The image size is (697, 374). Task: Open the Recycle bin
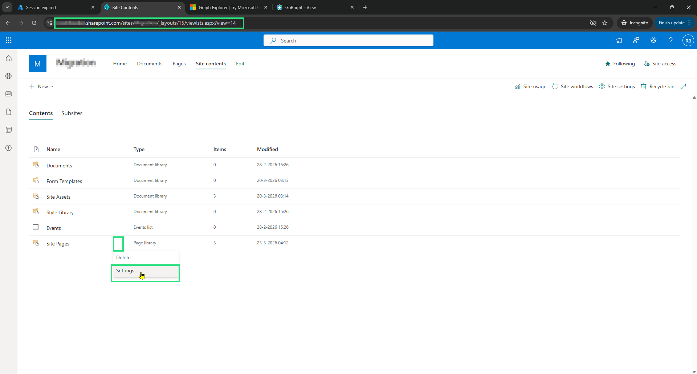coord(657,86)
